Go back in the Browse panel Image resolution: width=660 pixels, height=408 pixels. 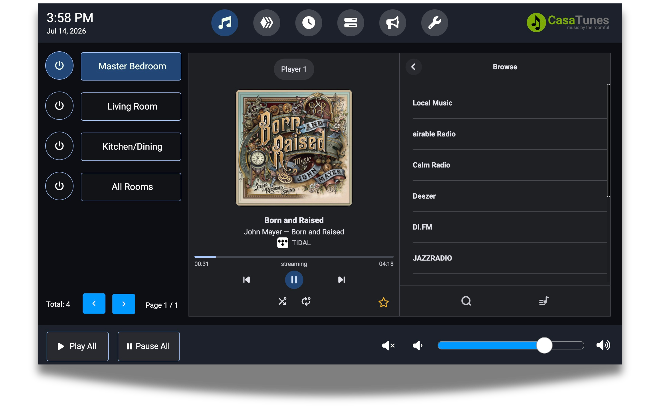414,67
